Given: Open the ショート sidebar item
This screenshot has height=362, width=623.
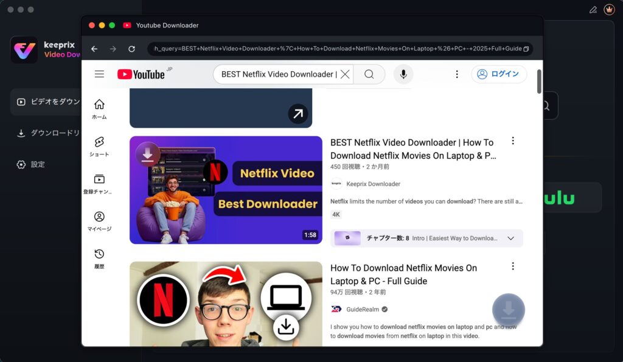Looking at the screenshot, I should tap(99, 147).
